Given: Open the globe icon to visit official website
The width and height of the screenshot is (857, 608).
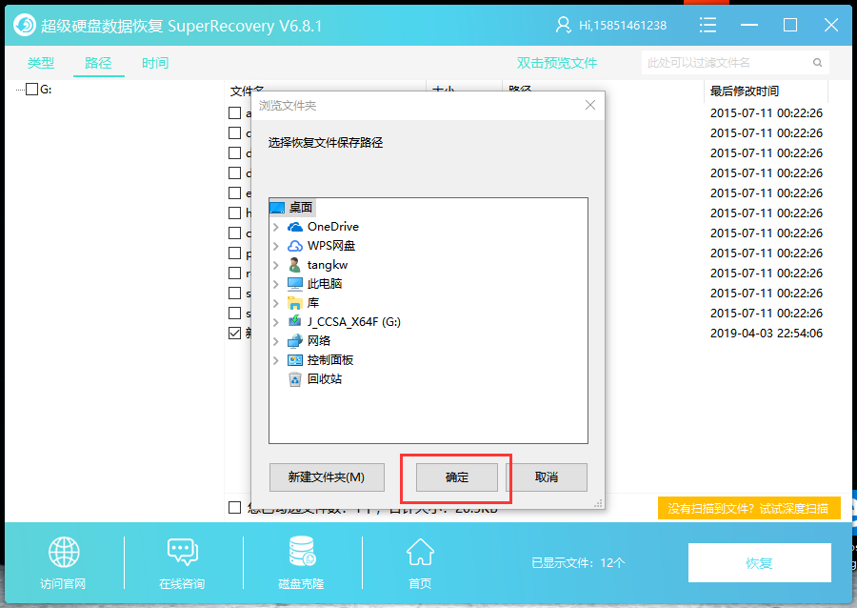Looking at the screenshot, I should 64,552.
